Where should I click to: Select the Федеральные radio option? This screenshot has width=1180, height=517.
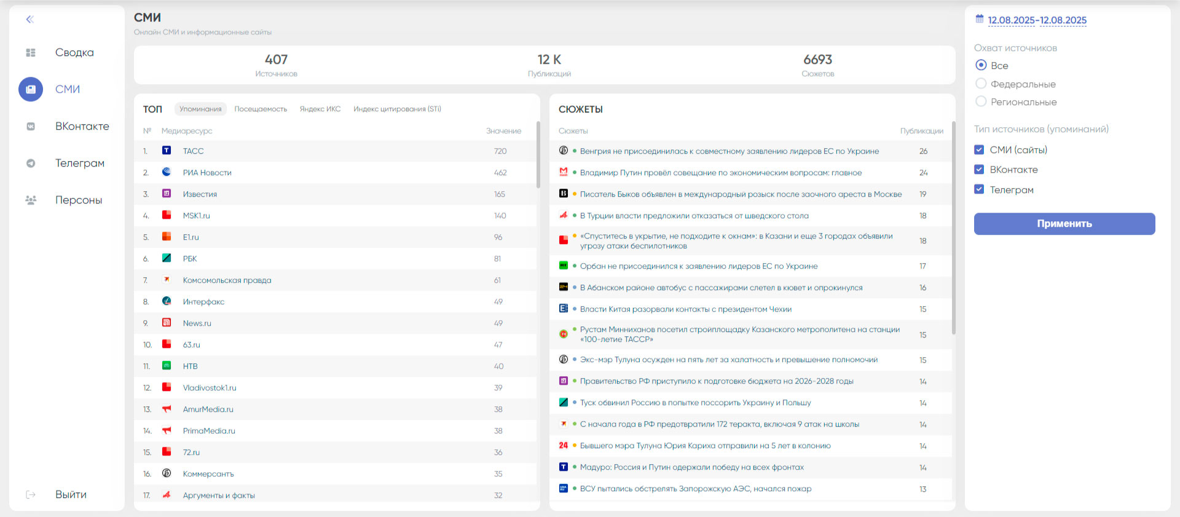981,84
